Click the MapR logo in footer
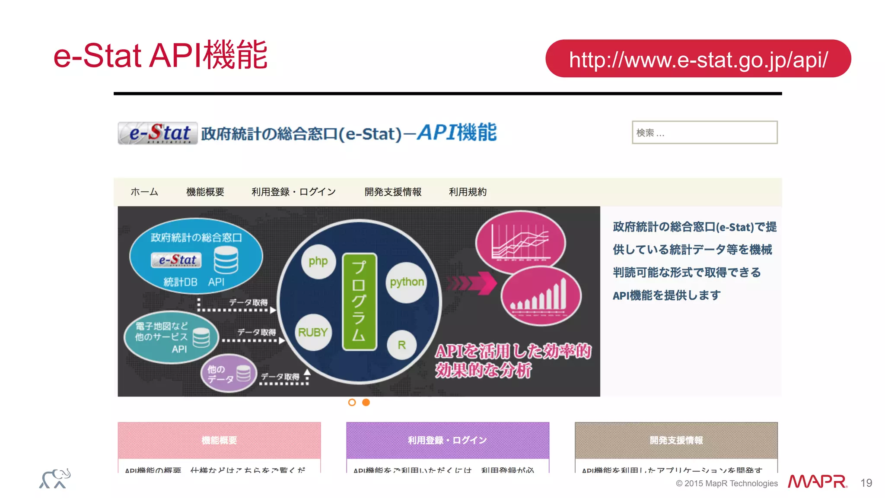This screenshot has height=498, width=885. tap(817, 482)
